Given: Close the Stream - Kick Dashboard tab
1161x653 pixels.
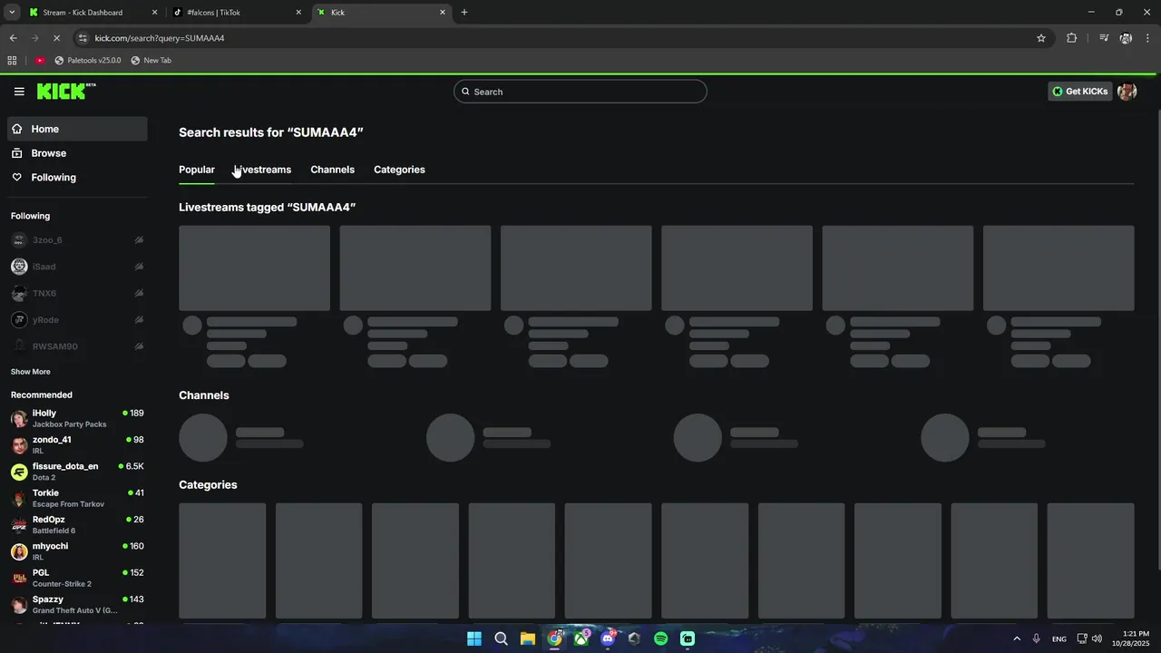Looking at the screenshot, I should click(154, 13).
